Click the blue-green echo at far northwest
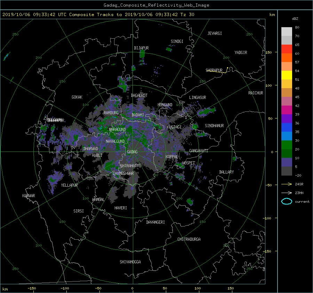 7,56
